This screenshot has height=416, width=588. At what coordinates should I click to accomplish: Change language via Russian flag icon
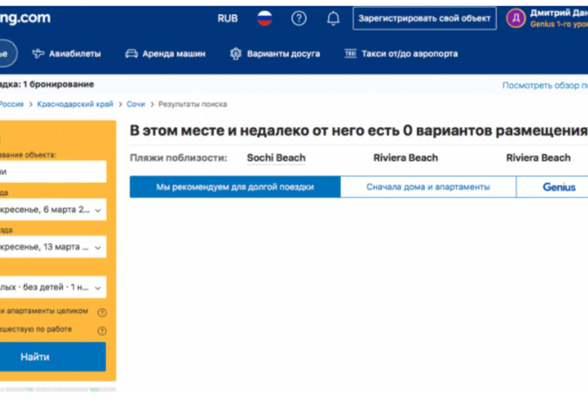click(265, 19)
